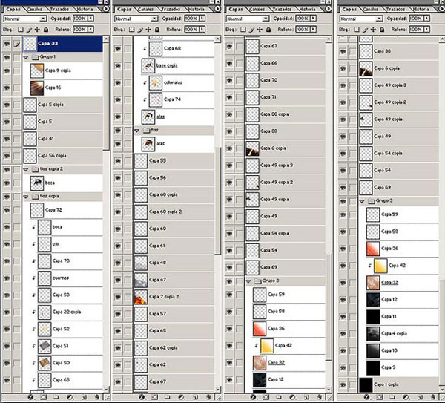The height and width of the screenshot is (403, 445).
Task: Click trash icon in the second Layers panel
Action: (x=208, y=397)
